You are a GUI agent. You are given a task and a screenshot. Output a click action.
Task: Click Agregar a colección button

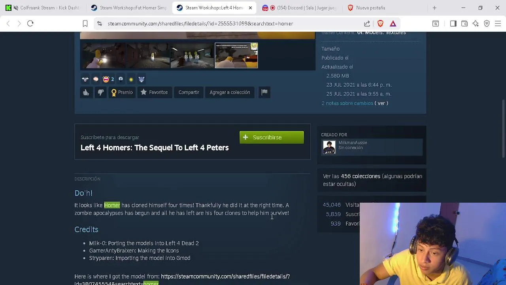pos(230,92)
